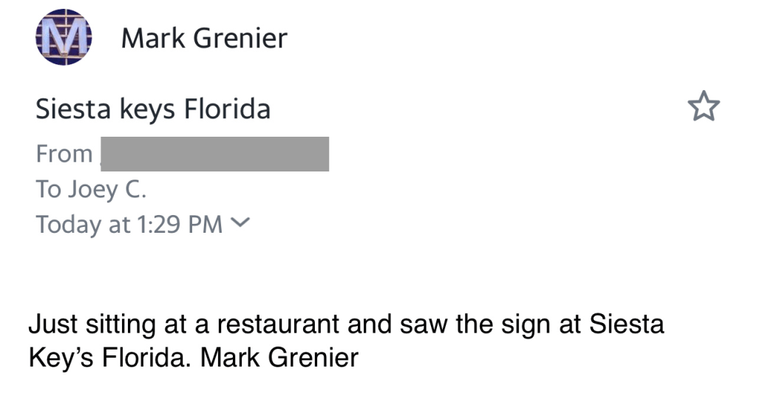Select the subject line Siesta keys Florida
The image size is (757, 419).
(153, 109)
